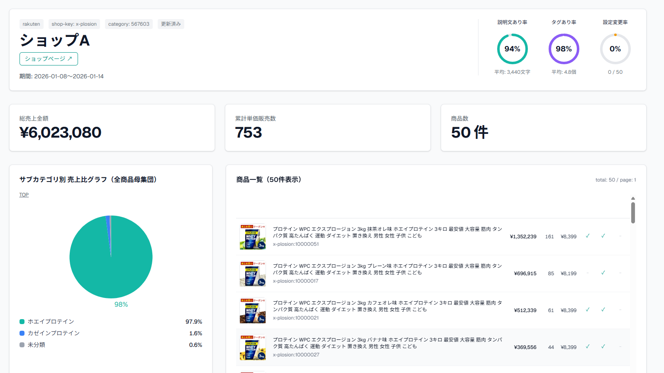
Task: Click the purple 98% タグあり率 ring
Action: tap(564, 49)
